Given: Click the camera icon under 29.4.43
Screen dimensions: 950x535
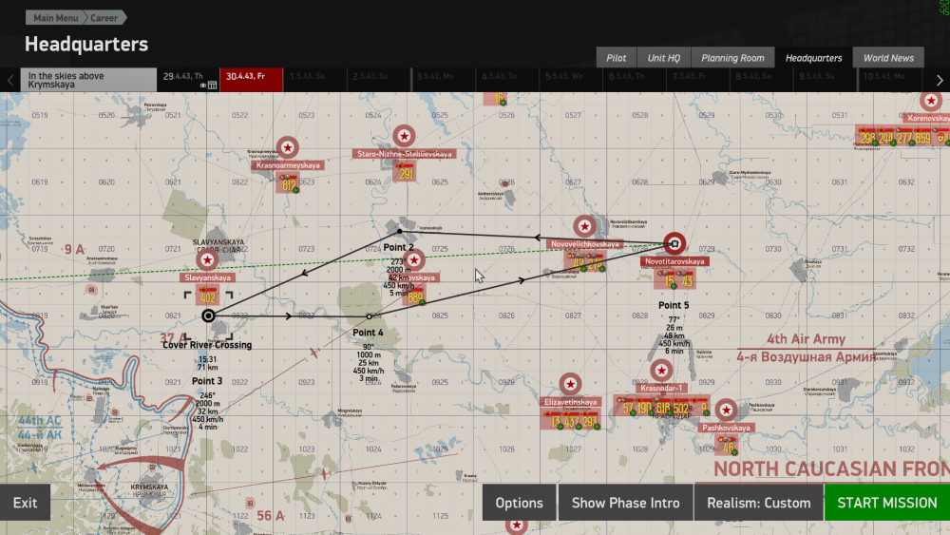Looking at the screenshot, I should 203,86.
